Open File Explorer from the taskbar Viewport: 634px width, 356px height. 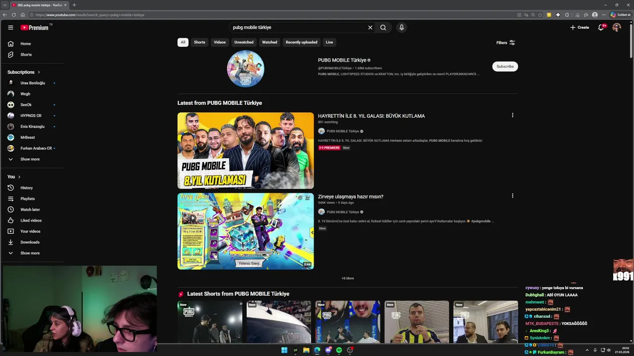pos(306,350)
